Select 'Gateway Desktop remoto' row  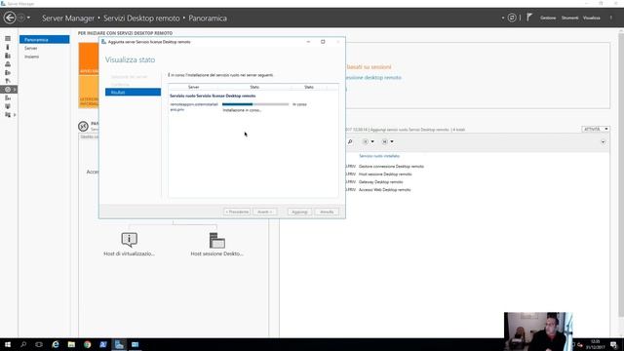tap(381, 182)
